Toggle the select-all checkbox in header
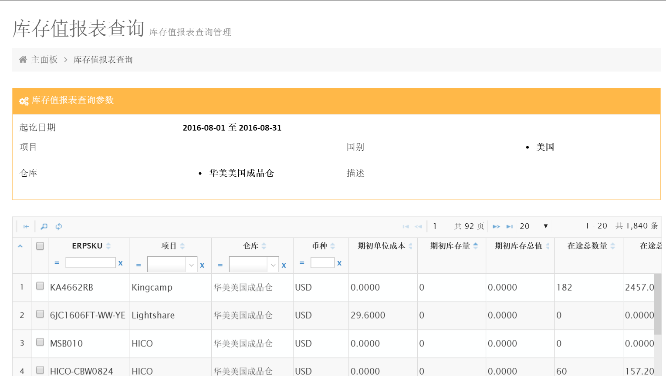This screenshot has height=376, width=666. [x=40, y=246]
